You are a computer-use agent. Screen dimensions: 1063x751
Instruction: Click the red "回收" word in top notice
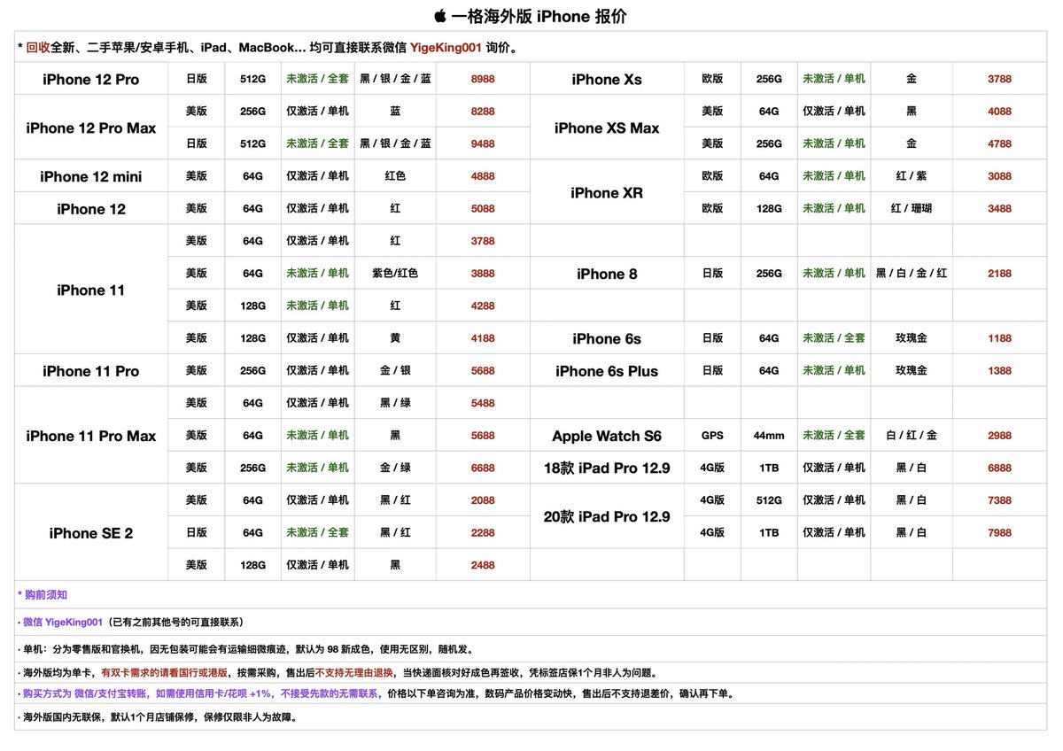[x=38, y=48]
